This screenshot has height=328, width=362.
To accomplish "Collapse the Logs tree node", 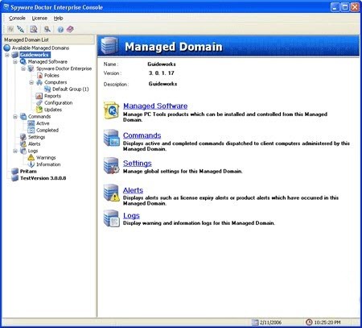I will point(15,151).
